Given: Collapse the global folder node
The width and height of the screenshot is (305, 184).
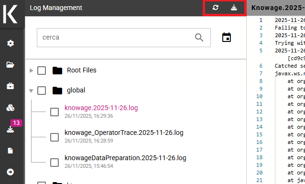Looking at the screenshot, I should click(x=31, y=91).
